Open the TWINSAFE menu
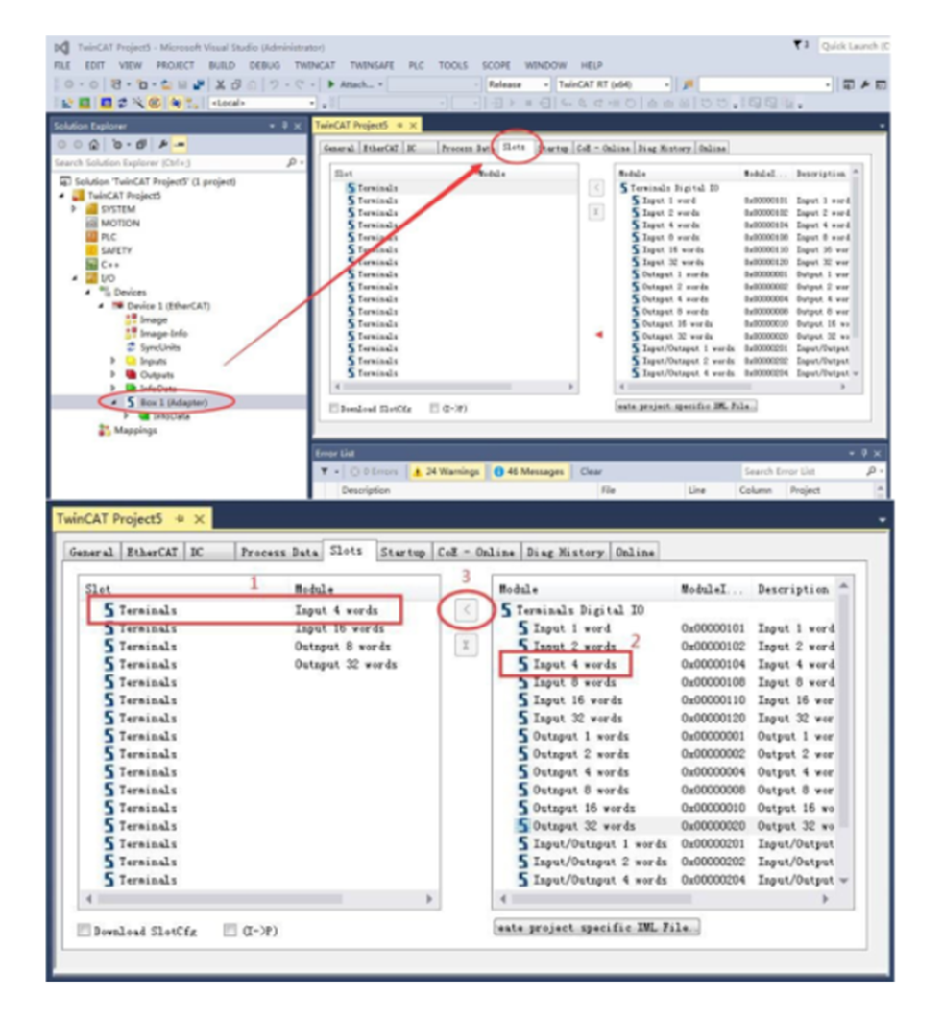The width and height of the screenshot is (943, 1017). tap(370, 66)
